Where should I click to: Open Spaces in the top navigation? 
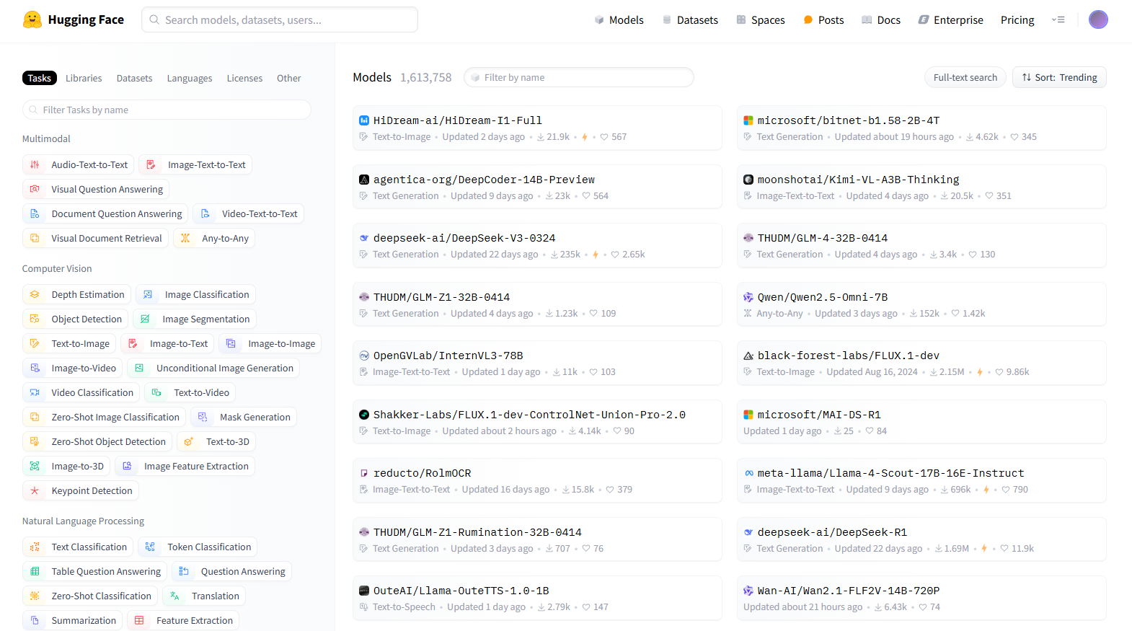point(761,19)
